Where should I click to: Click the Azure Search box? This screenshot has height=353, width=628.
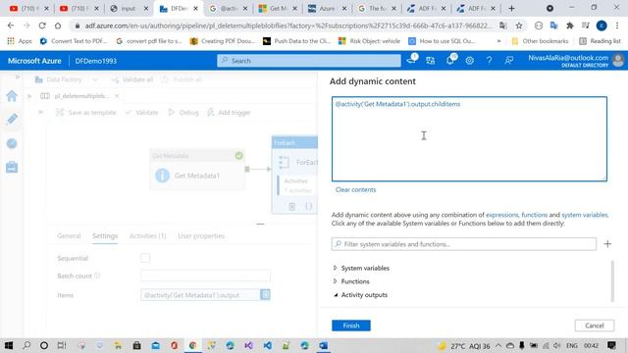pos(309,61)
